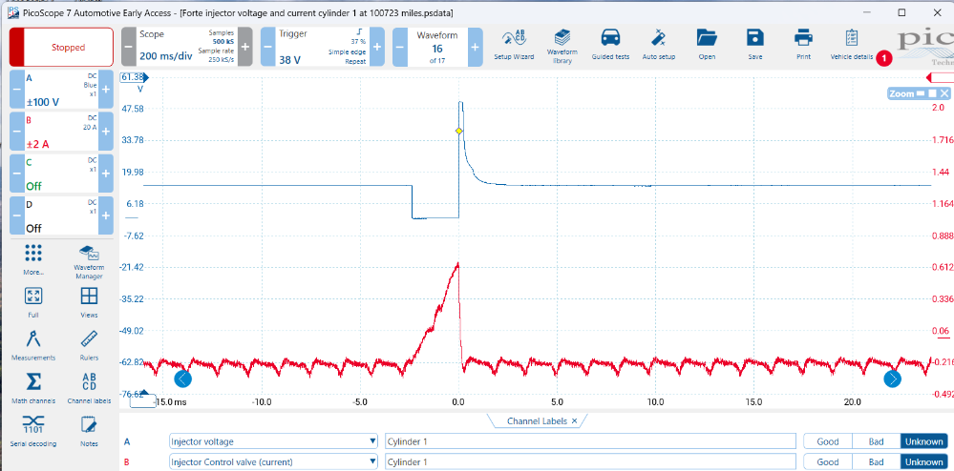The height and width of the screenshot is (471, 954).
Task: Open Channel D Off settings
Action: coord(61,216)
